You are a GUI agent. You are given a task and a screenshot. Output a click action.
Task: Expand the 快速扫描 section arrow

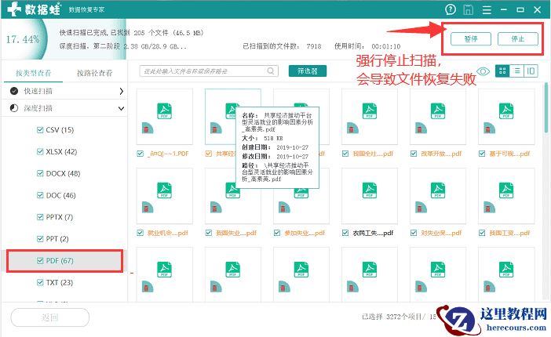click(x=121, y=91)
